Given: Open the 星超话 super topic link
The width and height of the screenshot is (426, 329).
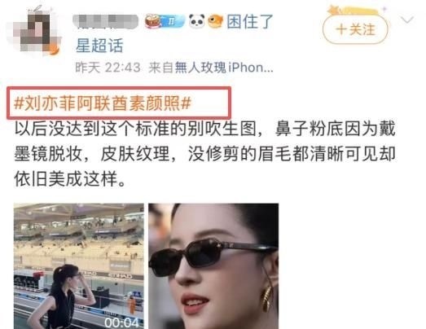Looking at the screenshot, I should point(99,46).
